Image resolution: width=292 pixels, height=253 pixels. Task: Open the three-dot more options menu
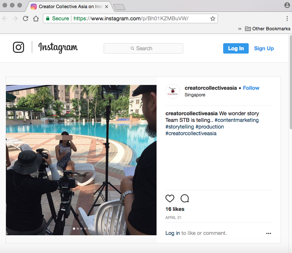click(x=269, y=233)
